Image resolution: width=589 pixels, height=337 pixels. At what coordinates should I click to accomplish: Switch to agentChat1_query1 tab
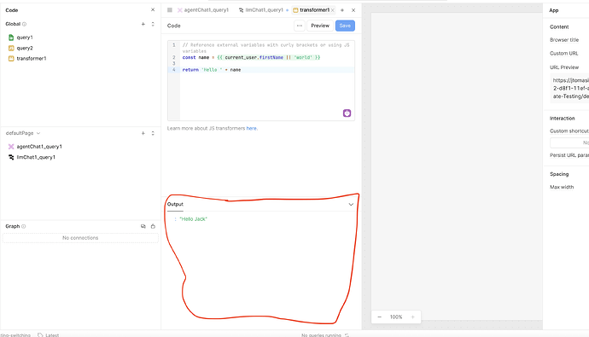point(203,10)
